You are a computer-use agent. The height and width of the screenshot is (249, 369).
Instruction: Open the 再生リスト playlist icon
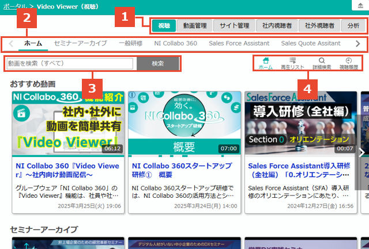pos(292,63)
